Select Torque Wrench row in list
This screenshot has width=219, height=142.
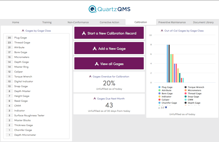pos(36,76)
